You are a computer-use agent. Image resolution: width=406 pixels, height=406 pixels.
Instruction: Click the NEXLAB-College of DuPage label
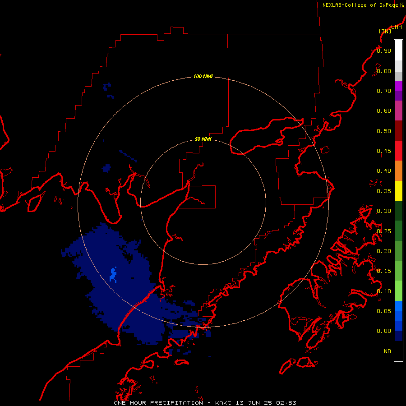tap(360, 5)
